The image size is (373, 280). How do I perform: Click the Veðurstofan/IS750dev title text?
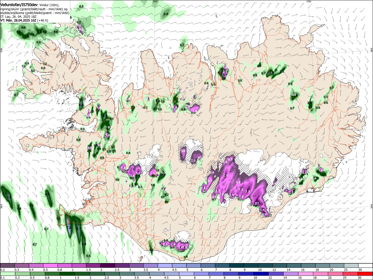point(19,5)
